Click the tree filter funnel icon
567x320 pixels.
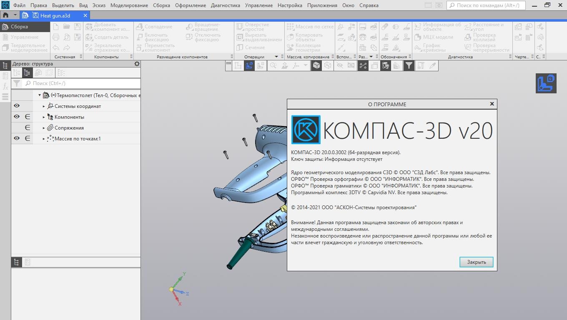tap(17, 83)
